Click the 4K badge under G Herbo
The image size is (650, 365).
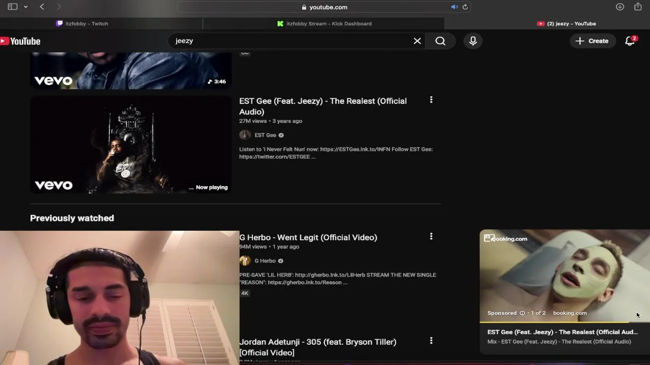pos(245,293)
